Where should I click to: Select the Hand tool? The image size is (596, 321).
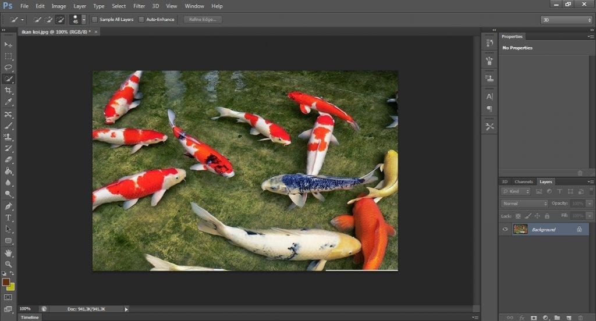point(8,253)
